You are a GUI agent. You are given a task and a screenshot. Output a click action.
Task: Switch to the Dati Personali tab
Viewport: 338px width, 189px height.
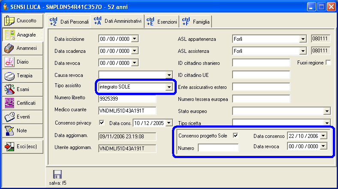click(68, 21)
